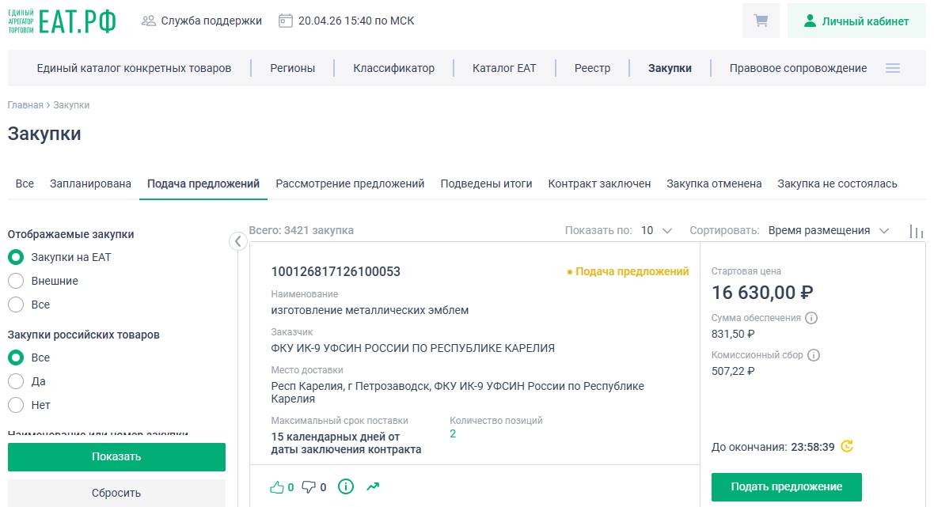Refresh the countdown timer icon
The height and width of the screenshot is (507, 934).
[846, 446]
